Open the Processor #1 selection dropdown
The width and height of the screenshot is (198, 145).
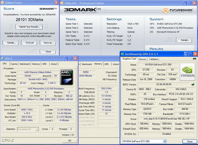pos(37,129)
